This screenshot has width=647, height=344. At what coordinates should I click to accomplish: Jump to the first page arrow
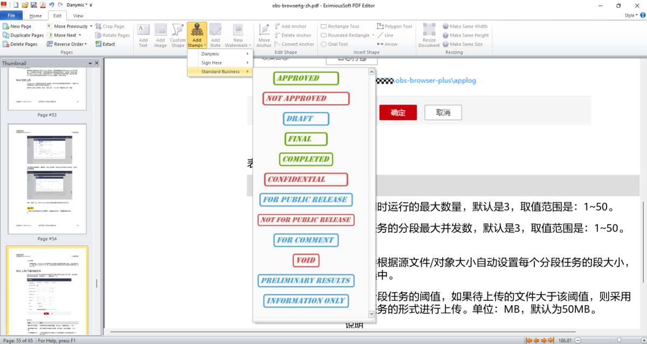[x=529, y=340]
